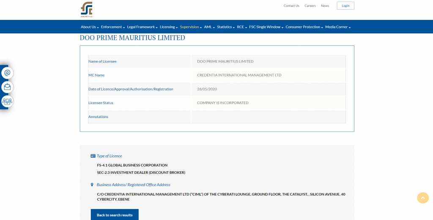Viewport: 433px width, 220px height.
Task: Open the Statistics menu
Action: tap(226, 27)
